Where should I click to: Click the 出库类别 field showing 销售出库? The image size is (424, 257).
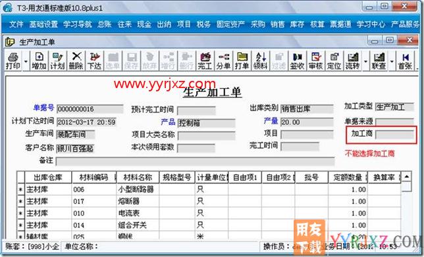coord(307,109)
